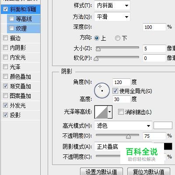Click the 角度 field showing 120
Screen dimensions: 175x175
[x=122, y=82]
